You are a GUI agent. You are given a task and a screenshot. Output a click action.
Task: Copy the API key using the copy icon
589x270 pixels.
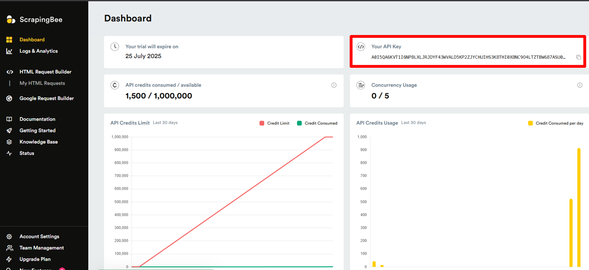(x=579, y=57)
